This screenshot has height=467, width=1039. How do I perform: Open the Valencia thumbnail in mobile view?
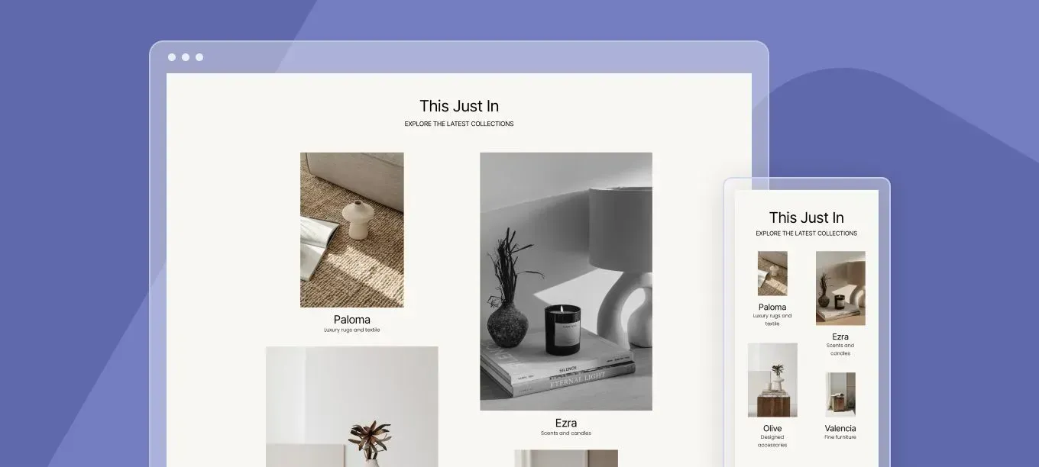[x=840, y=395]
